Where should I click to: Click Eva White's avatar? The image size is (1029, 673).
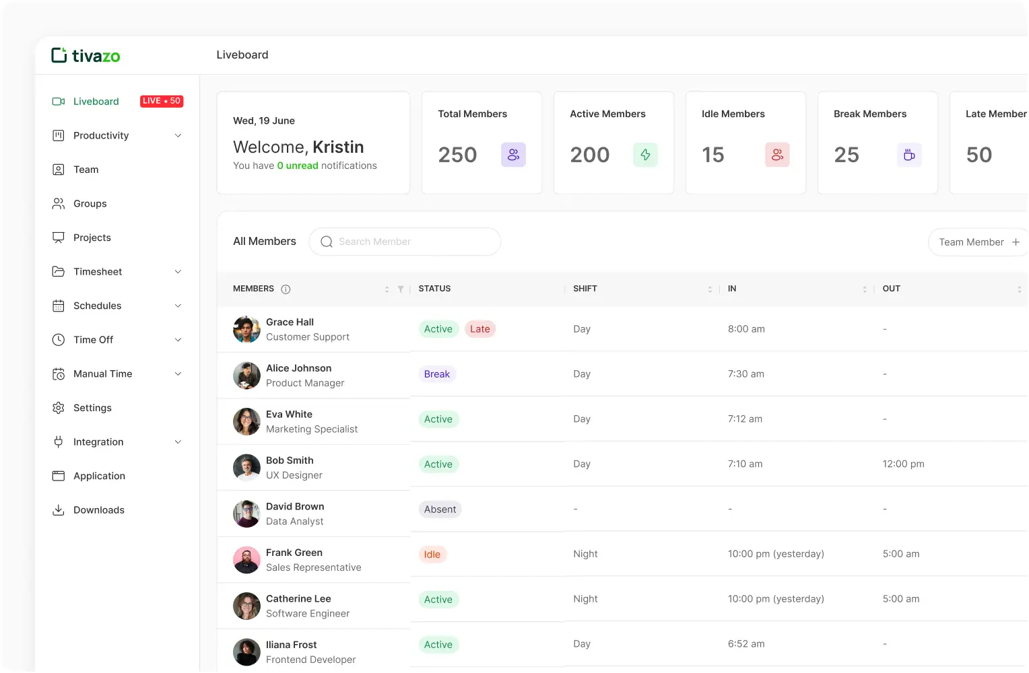(x=246, y=422)
